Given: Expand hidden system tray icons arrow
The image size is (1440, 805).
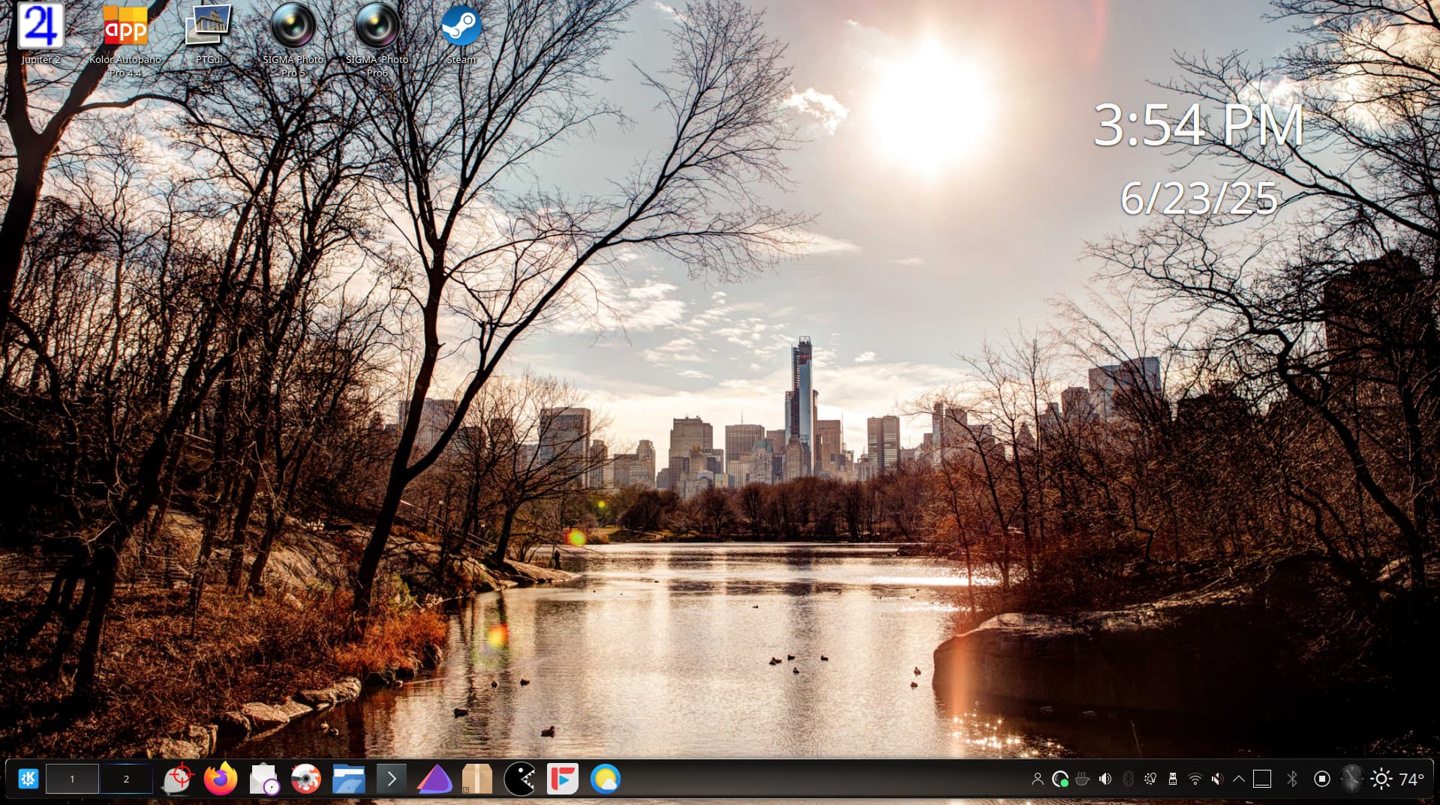Looking at the screenshot, I should [1239, 779].
